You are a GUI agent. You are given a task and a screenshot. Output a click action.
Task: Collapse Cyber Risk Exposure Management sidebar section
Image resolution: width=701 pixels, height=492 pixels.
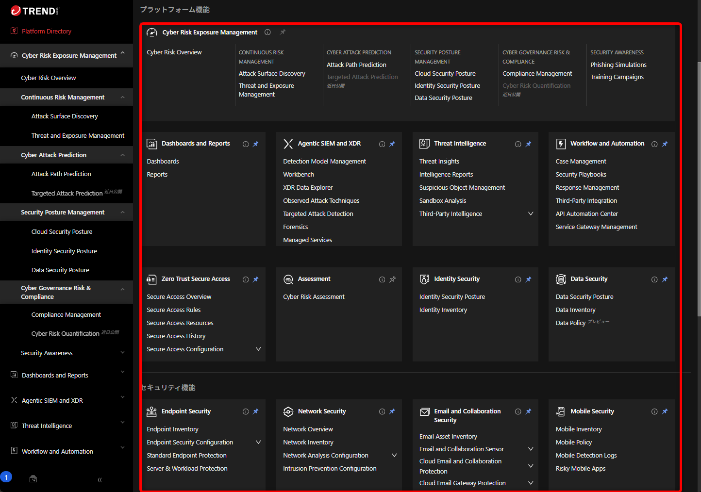click(123, 53)
